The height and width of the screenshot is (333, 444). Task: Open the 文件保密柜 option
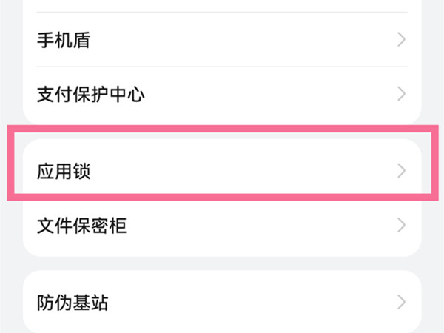81,225
